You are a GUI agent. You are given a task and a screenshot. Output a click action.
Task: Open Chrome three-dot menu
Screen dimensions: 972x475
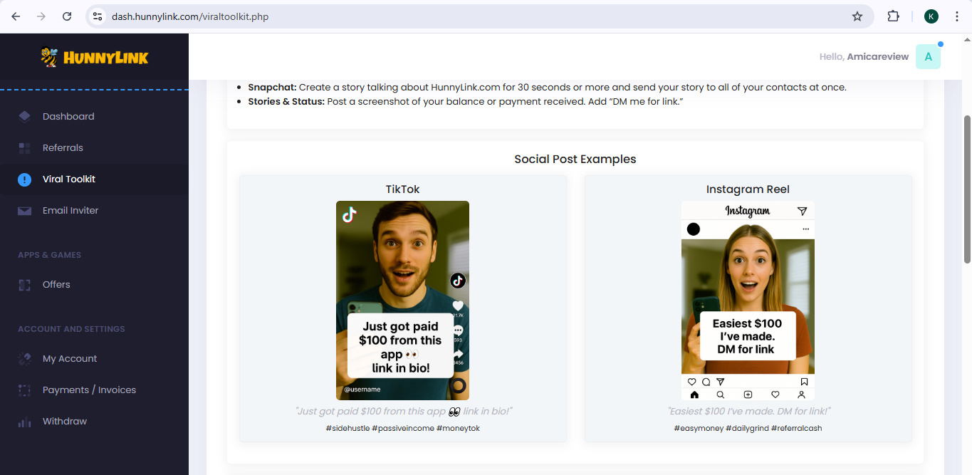(956, 16)
